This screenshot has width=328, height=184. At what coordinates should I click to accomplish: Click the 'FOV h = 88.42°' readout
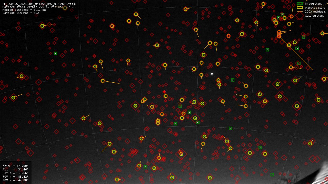click(x=15, y=177)
